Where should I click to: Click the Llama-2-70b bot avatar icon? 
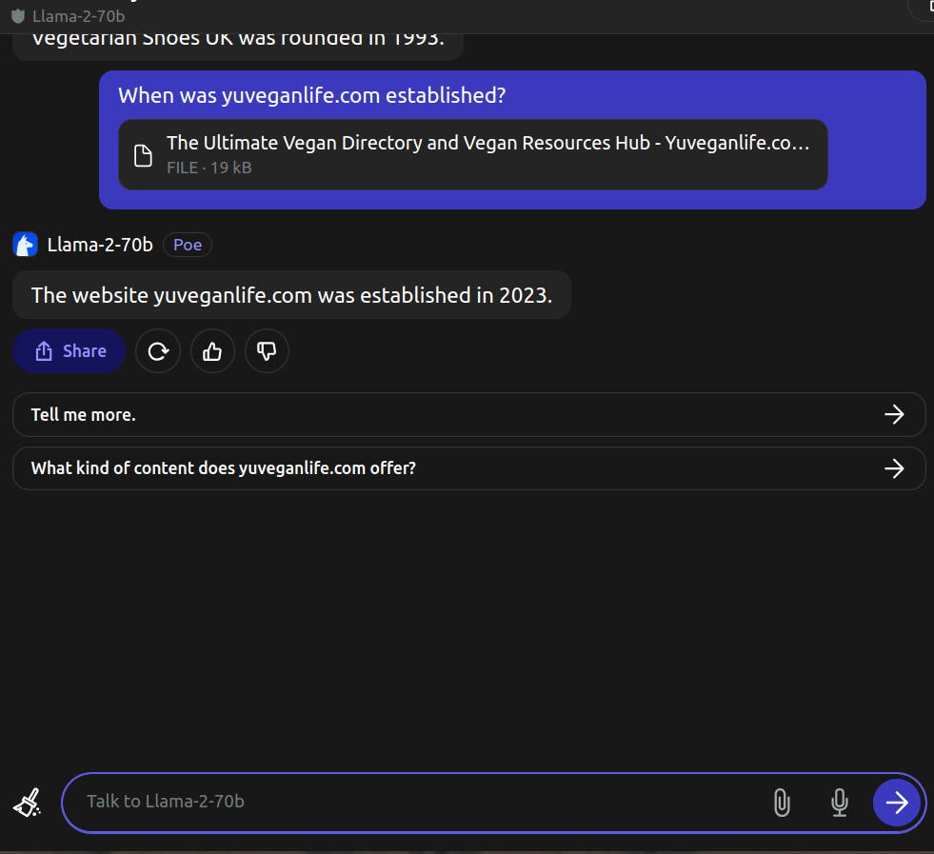25,245
